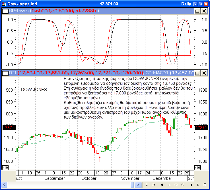Click the horizontal scrollbar thumb
210x190 pixels.
(132, 185)
